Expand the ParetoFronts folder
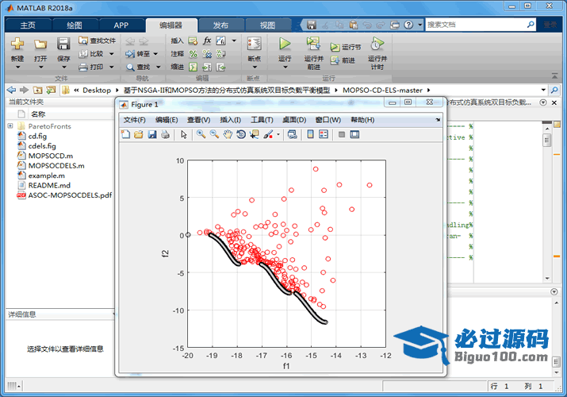 (10, 126)
